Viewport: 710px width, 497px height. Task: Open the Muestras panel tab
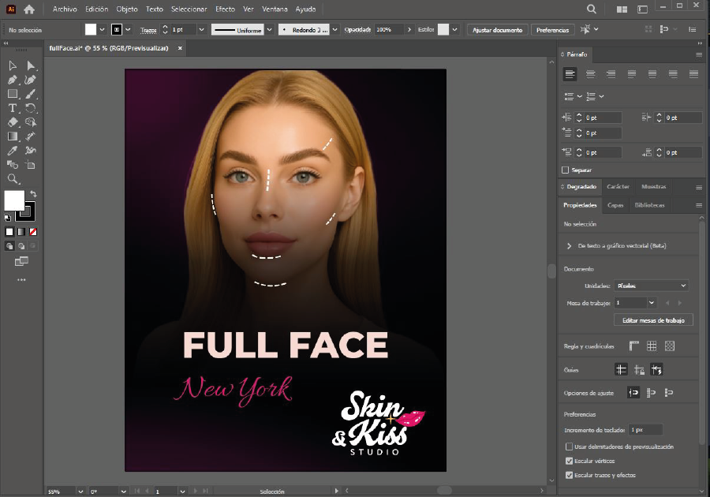[654, 186]
